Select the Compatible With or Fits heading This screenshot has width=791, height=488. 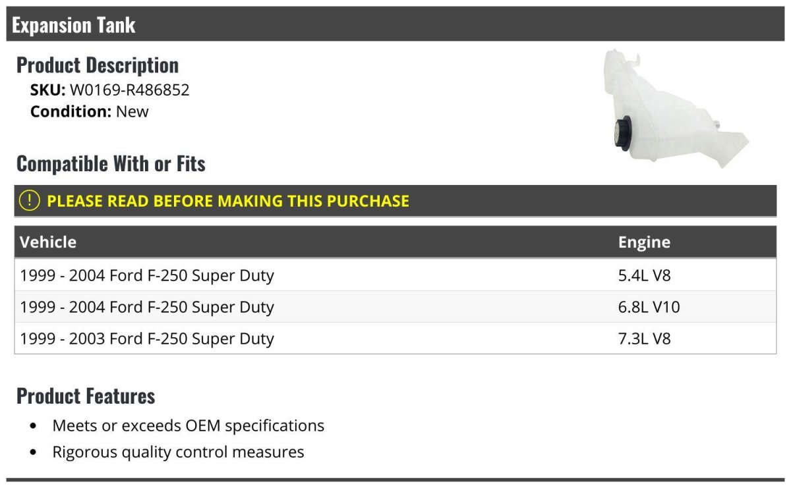[x=111, y=163]
